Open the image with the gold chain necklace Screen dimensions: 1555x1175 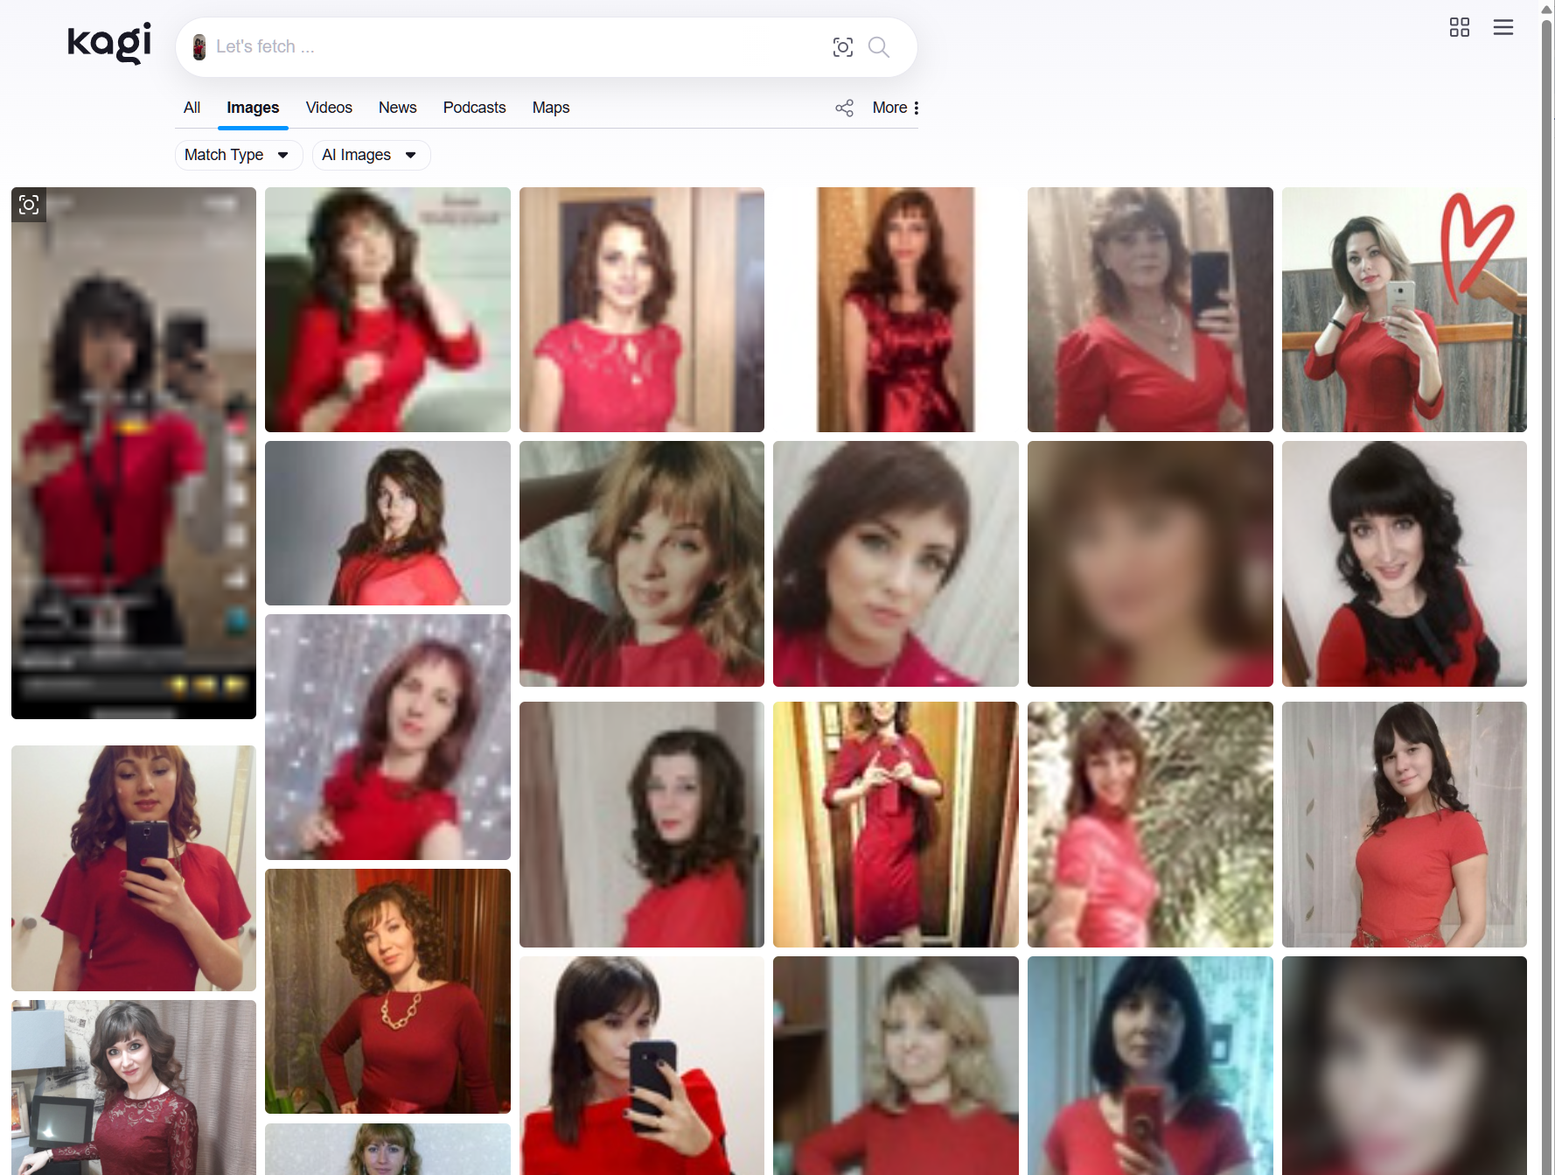pos(387,990)
